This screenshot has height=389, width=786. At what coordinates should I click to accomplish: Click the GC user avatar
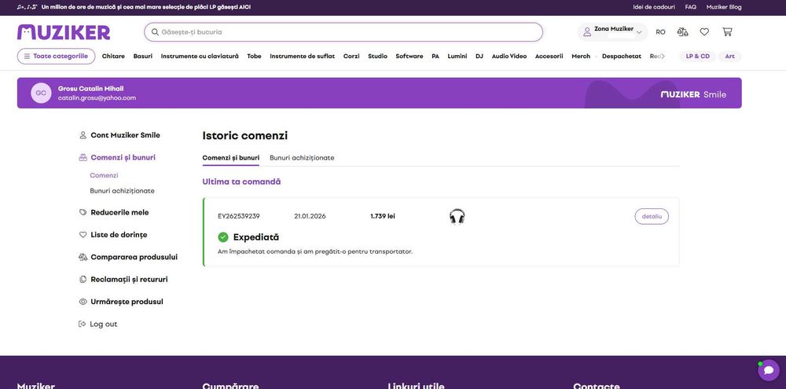pyautogui.click(x=41, y=94)
